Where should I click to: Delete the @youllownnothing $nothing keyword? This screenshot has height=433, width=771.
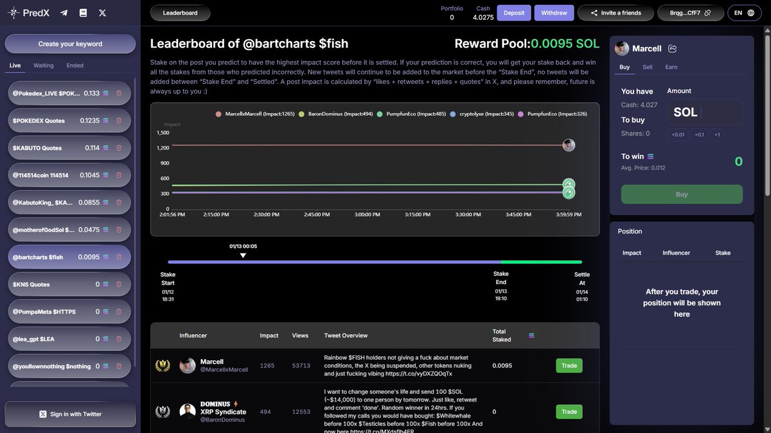point(119,366)
